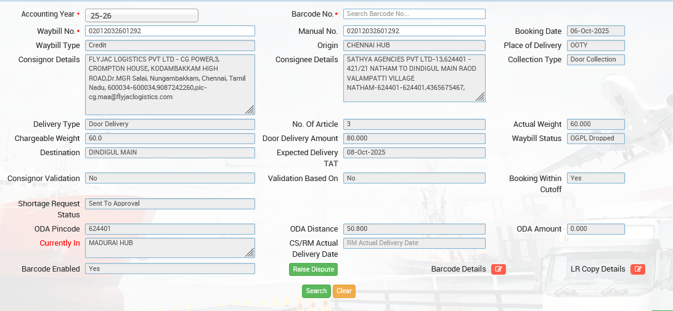Screen dimensions: 673x311
Task: Select the Waybill Status field
Action: (x=596, y=139)
